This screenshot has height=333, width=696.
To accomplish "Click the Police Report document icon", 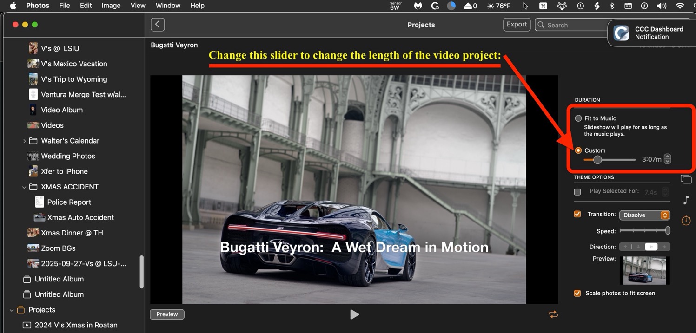I will click(40, 202).
